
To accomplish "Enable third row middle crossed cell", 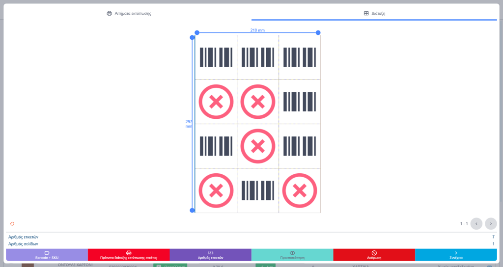I will [x=258, y=146].
